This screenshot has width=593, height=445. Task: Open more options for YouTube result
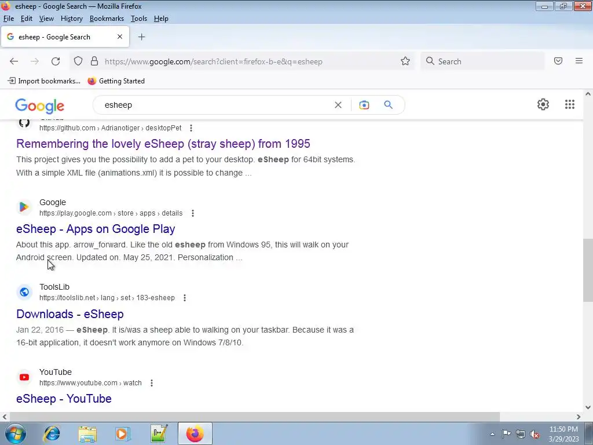(152, 383)
